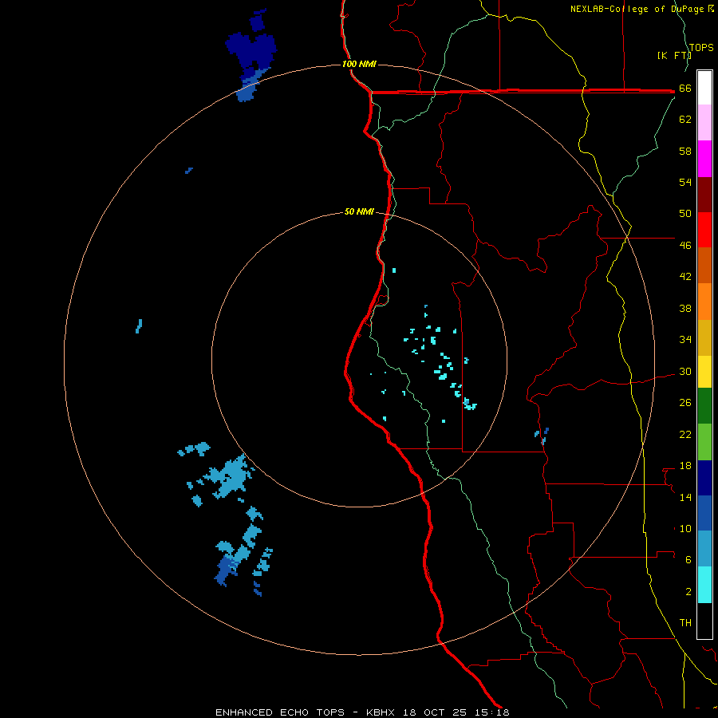Screen dimensions: 718x718
Task: Click the "42" legend label
Action: pyautogui.click(x=685, y=277)
